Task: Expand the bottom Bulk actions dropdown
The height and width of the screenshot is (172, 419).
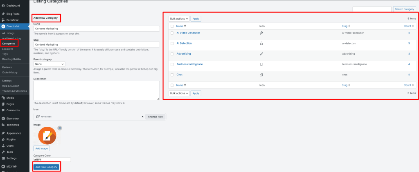Action: [179, 93]
